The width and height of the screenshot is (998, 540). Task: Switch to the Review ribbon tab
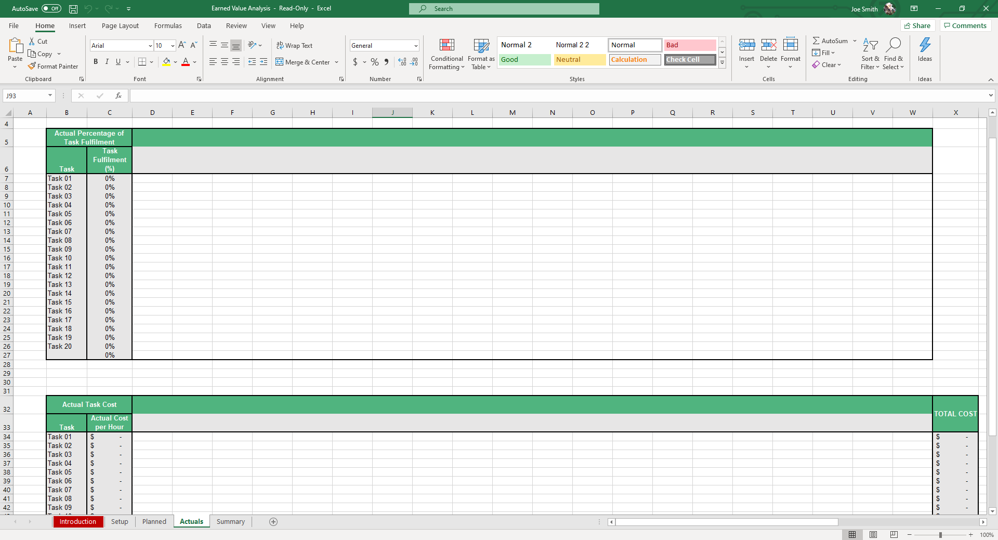coord(237,26)
